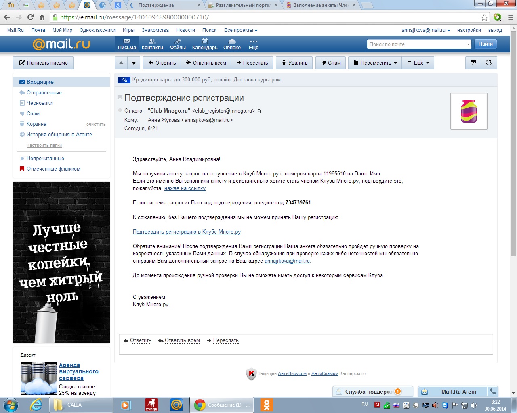Open Odnoklassniki taskbar icon
Viewport: 517px width, 413px height.
267,405
